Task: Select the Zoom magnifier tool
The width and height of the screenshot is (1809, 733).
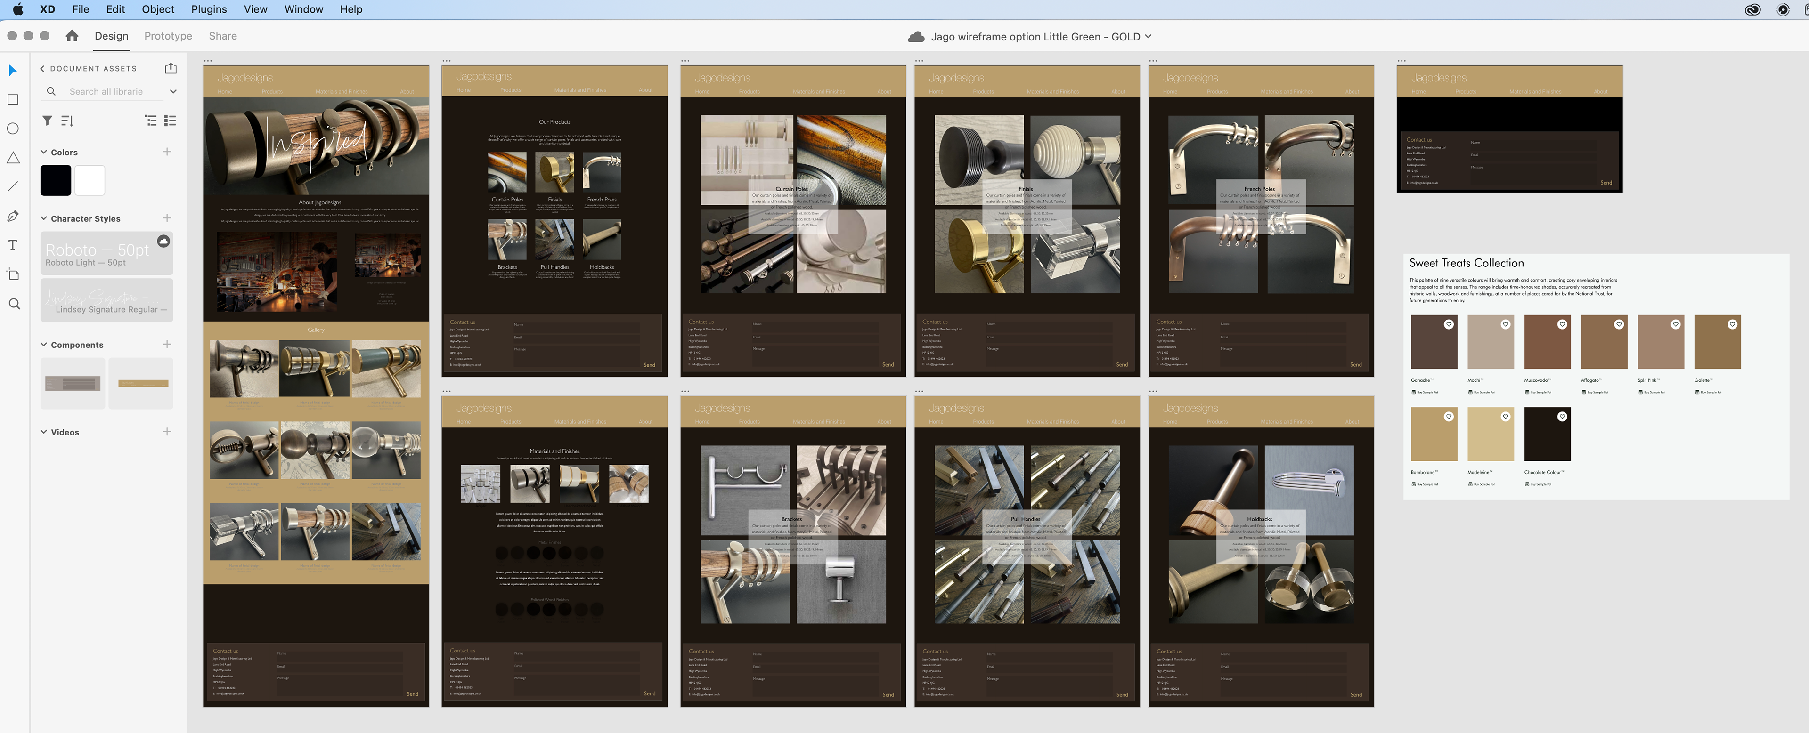Action: (14, 304)
